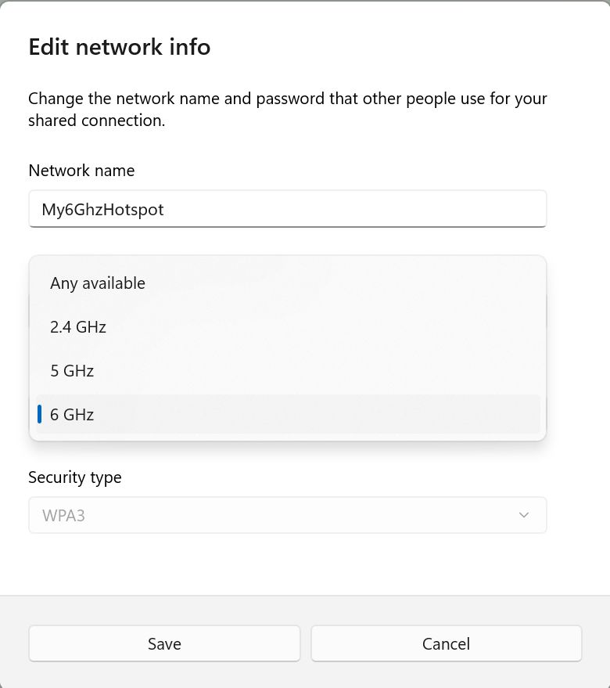Click the WPA3 value text
This screenshot has height=688, width=610.
pos(63,516)
